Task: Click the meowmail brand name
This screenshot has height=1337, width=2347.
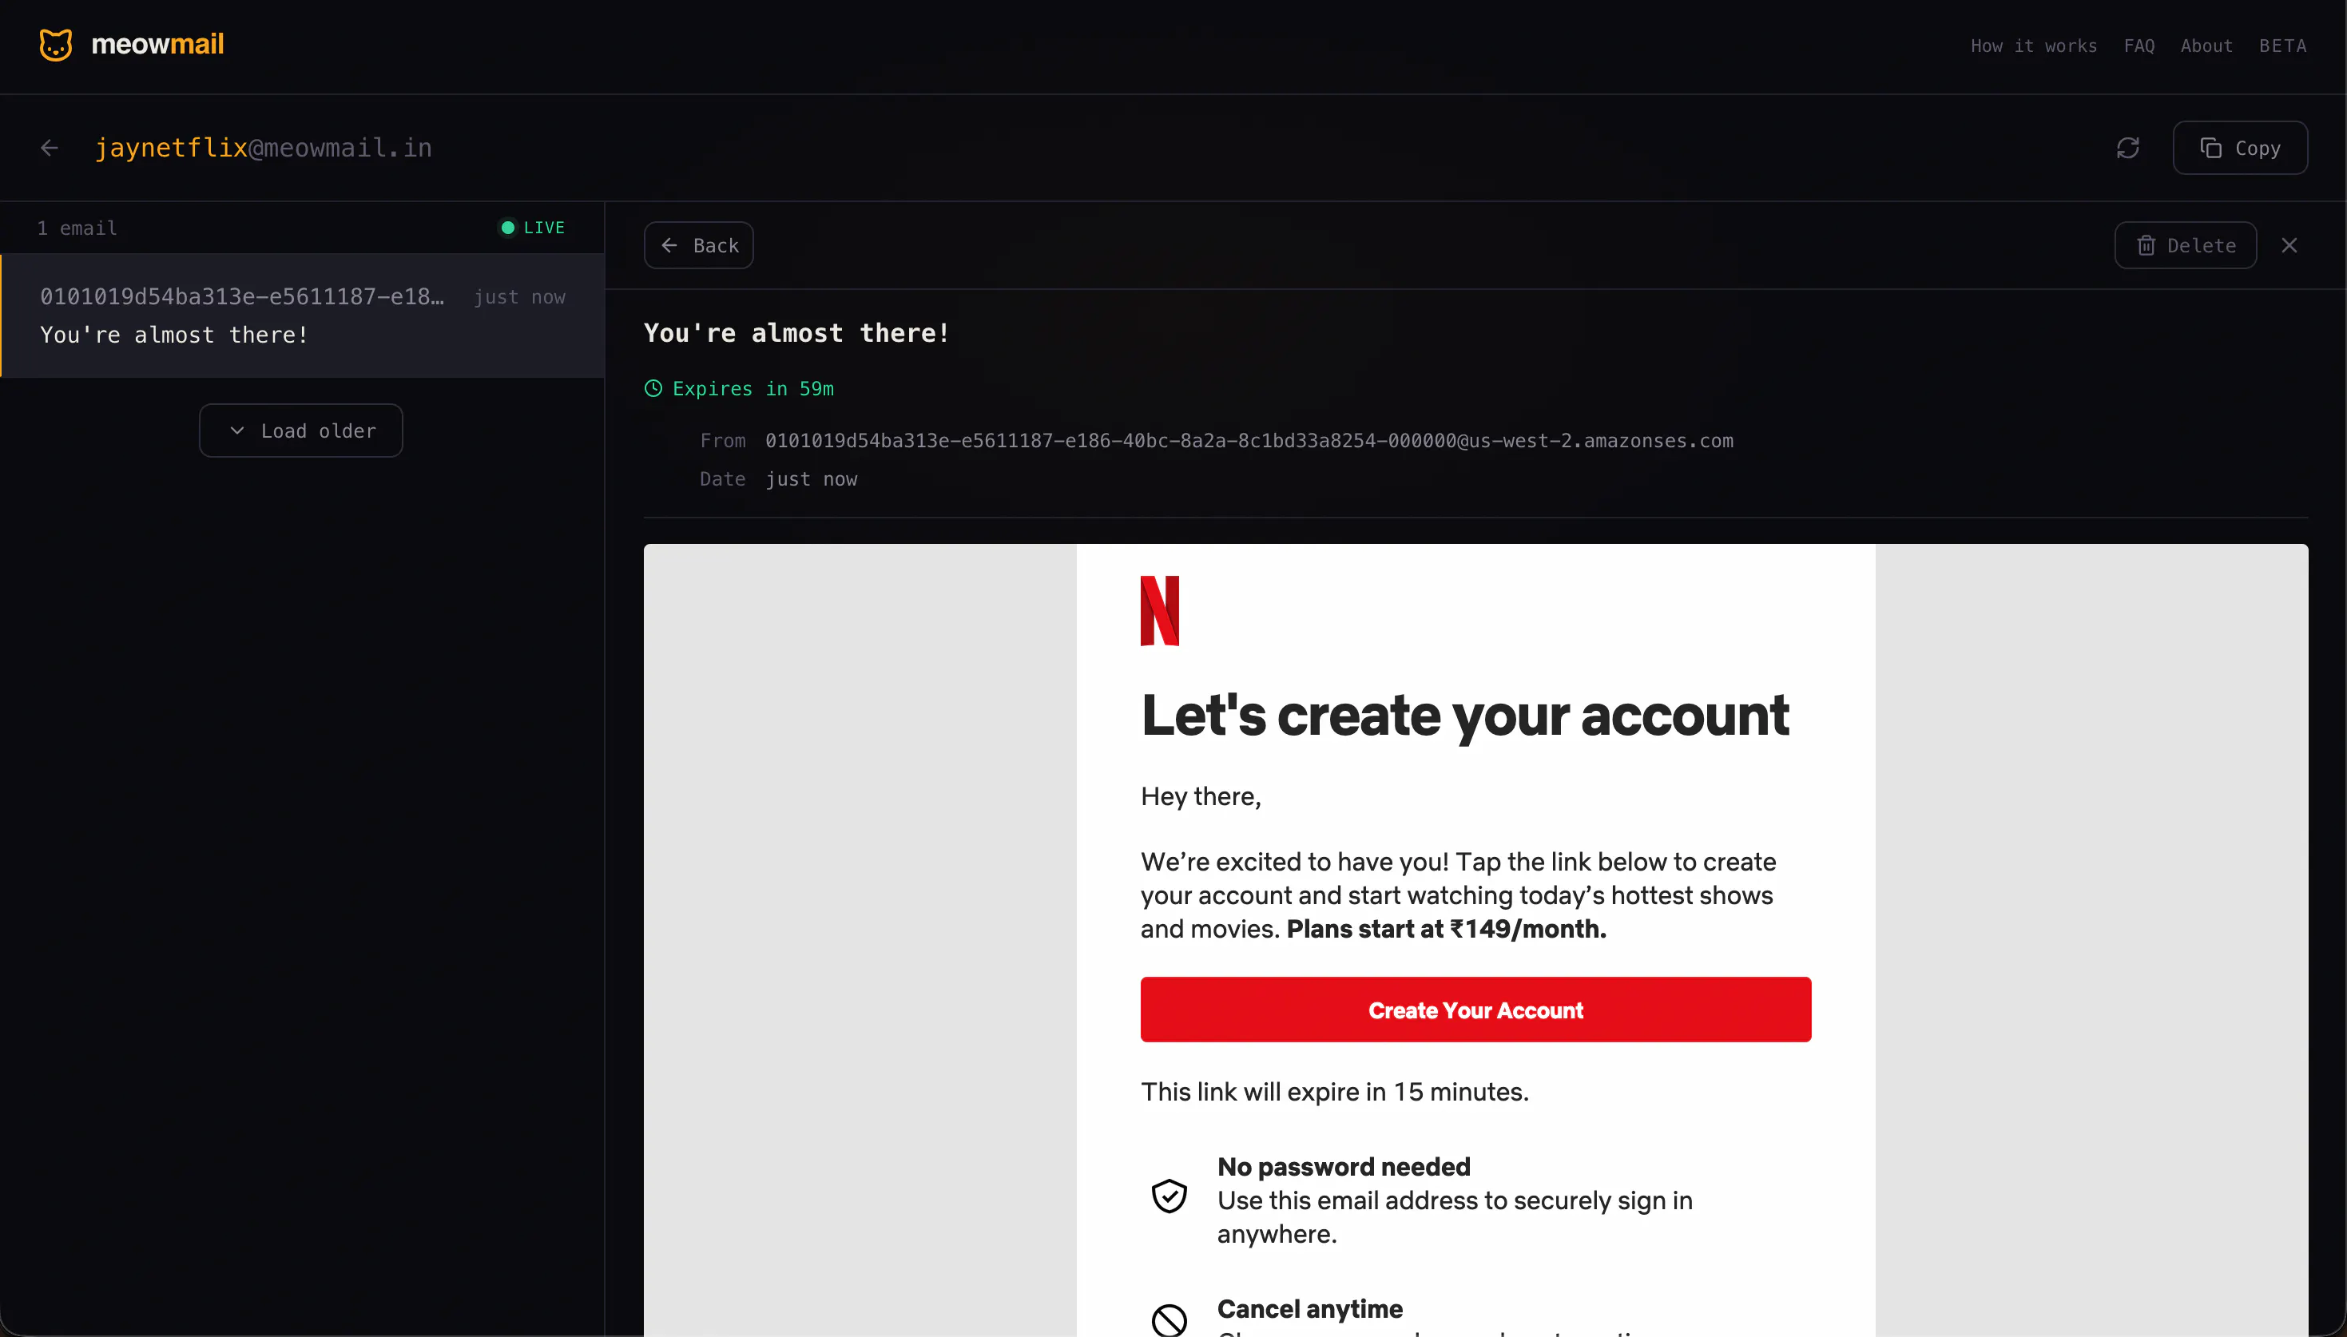Action: pyautogui.click(x=158, y=44)
